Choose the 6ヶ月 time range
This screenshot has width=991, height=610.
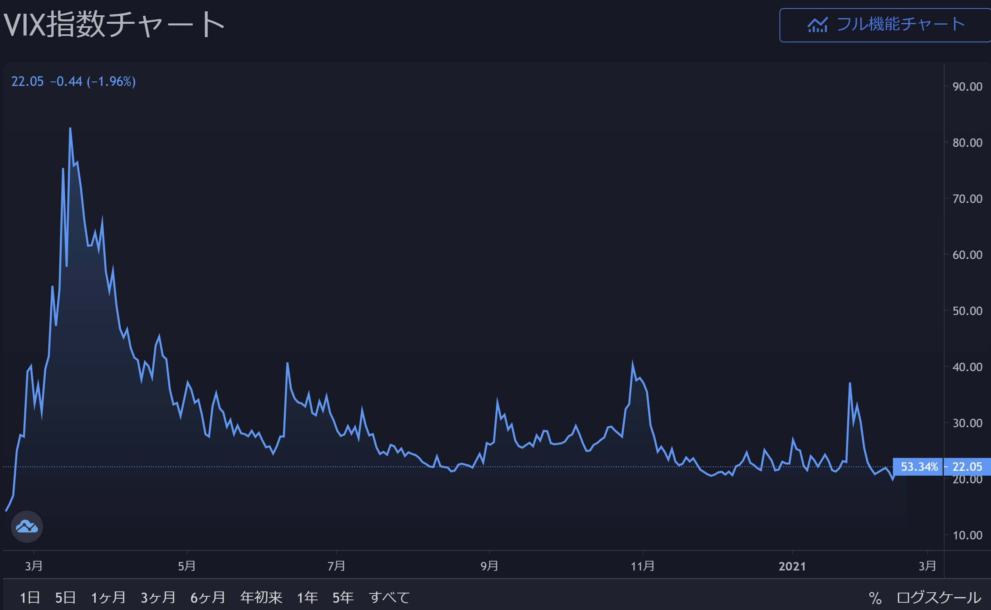pyautogui.click(x=207, y=597)
